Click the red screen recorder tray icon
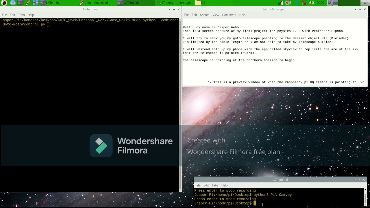This screenshot has width=370, height=208. tap(288, 3)
